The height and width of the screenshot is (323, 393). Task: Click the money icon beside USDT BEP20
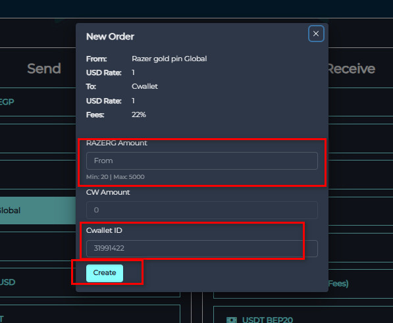pyautogui.click(x=231, y=320)
